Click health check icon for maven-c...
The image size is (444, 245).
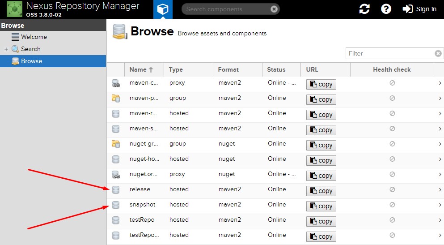tap(392, 83)
